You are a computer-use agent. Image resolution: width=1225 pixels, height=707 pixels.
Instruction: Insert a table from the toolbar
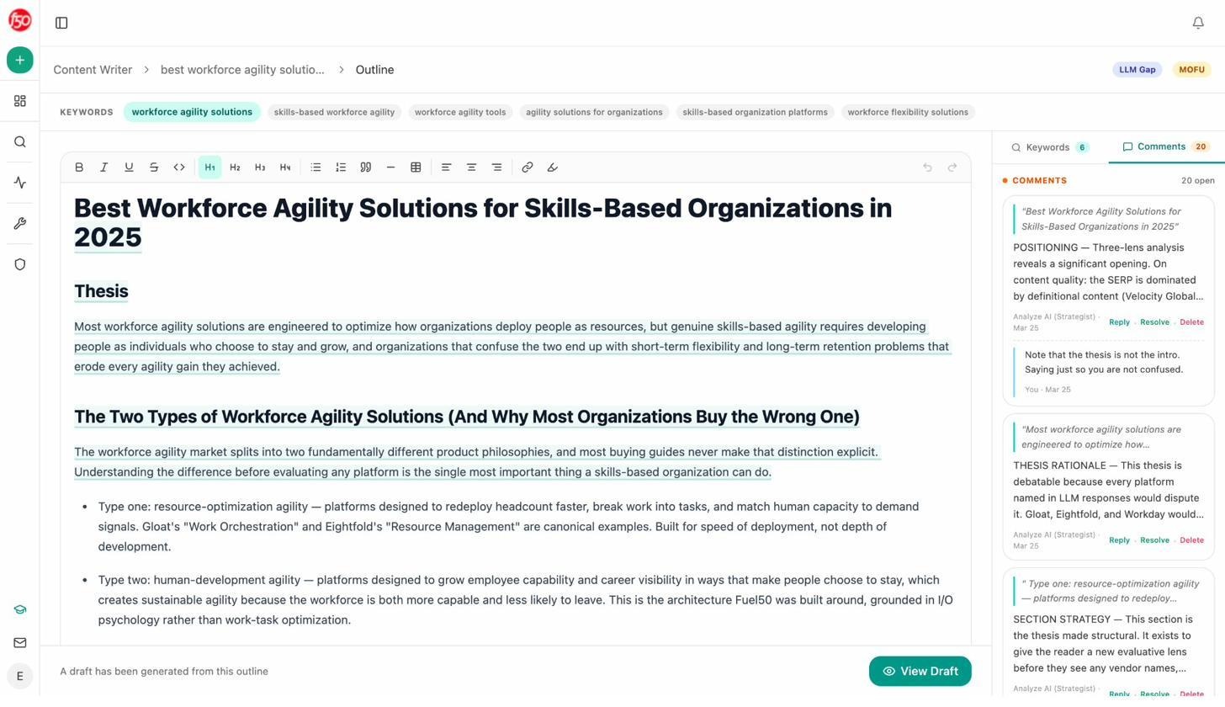point(416,167)
